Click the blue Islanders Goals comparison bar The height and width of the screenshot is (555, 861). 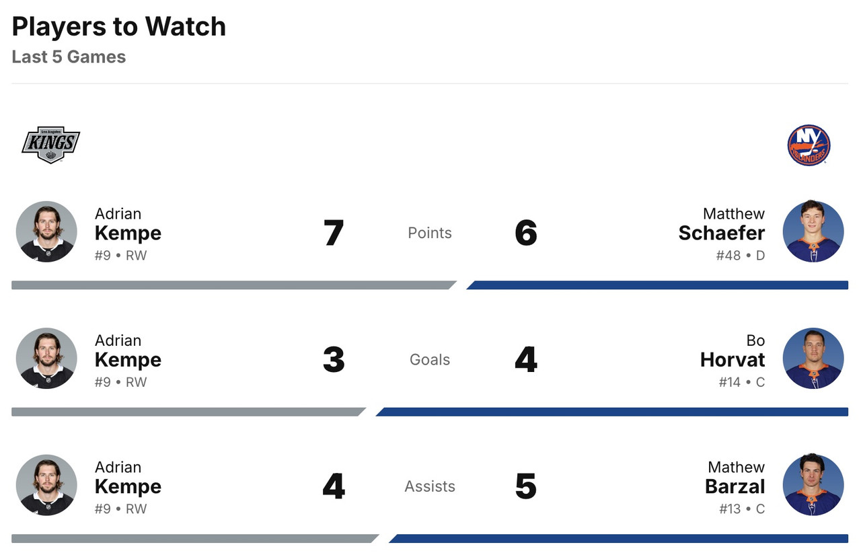click(612, 412)
